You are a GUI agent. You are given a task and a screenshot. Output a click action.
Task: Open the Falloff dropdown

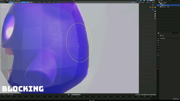[x=49, y=2]
